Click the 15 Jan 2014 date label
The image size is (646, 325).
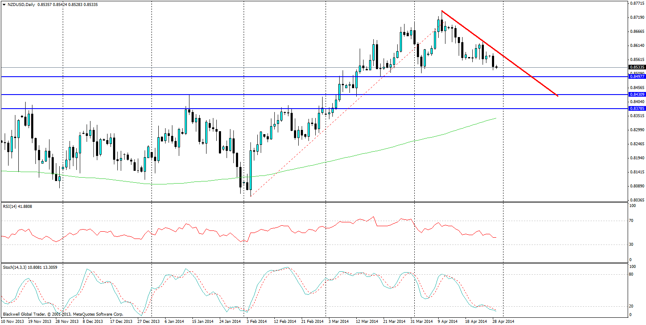tap(202, 322)
